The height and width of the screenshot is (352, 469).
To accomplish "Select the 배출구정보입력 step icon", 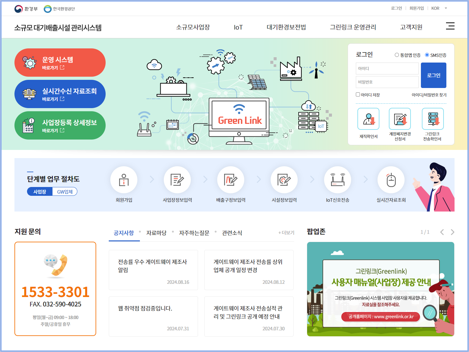I will coord(231,180).
